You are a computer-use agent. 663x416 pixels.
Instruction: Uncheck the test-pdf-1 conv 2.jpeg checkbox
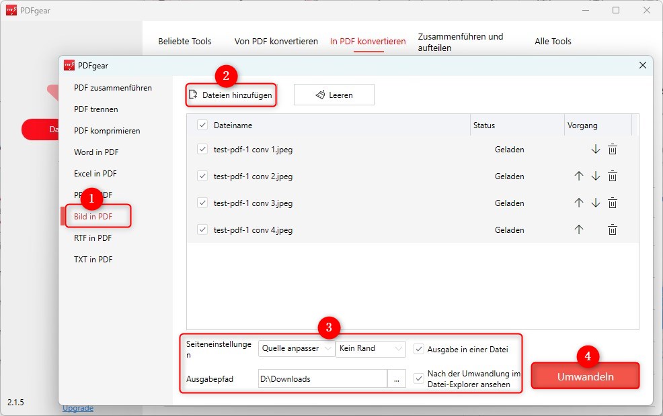pyautogui.click(x=202, y=176)
